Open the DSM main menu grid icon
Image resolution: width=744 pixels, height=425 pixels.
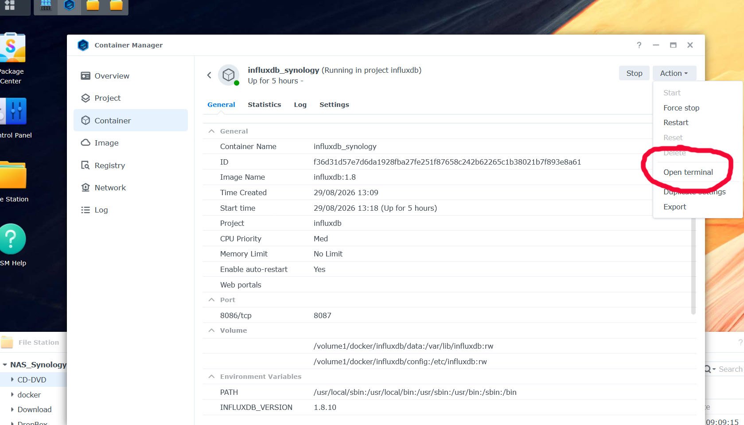tap(10, 5)
